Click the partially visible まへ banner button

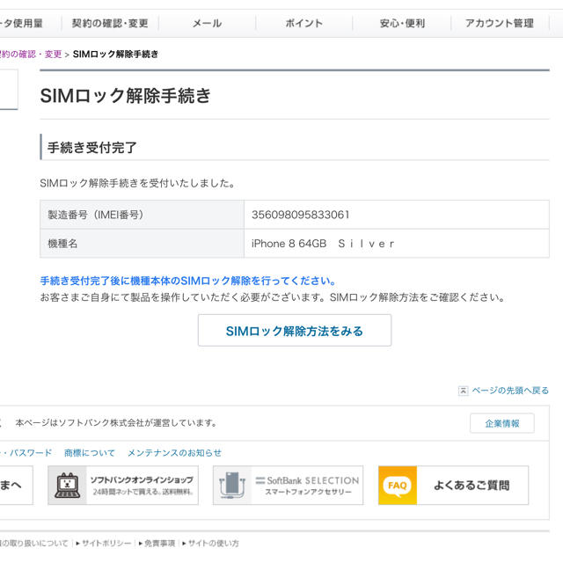click(x=16, y=485)
